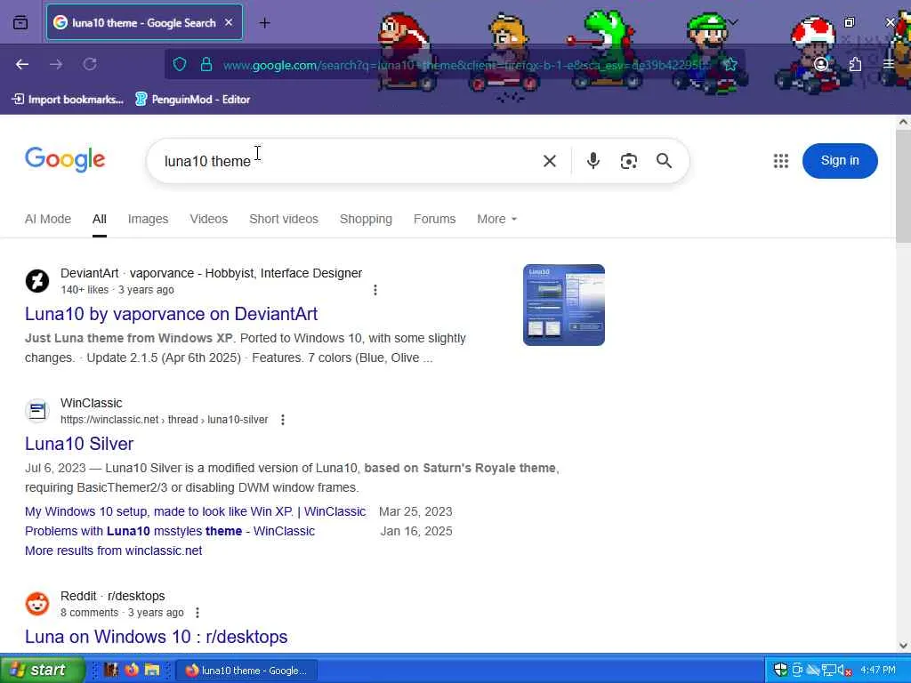
Task: Open Firefox View tab overview icon
Action: (20, 22)
